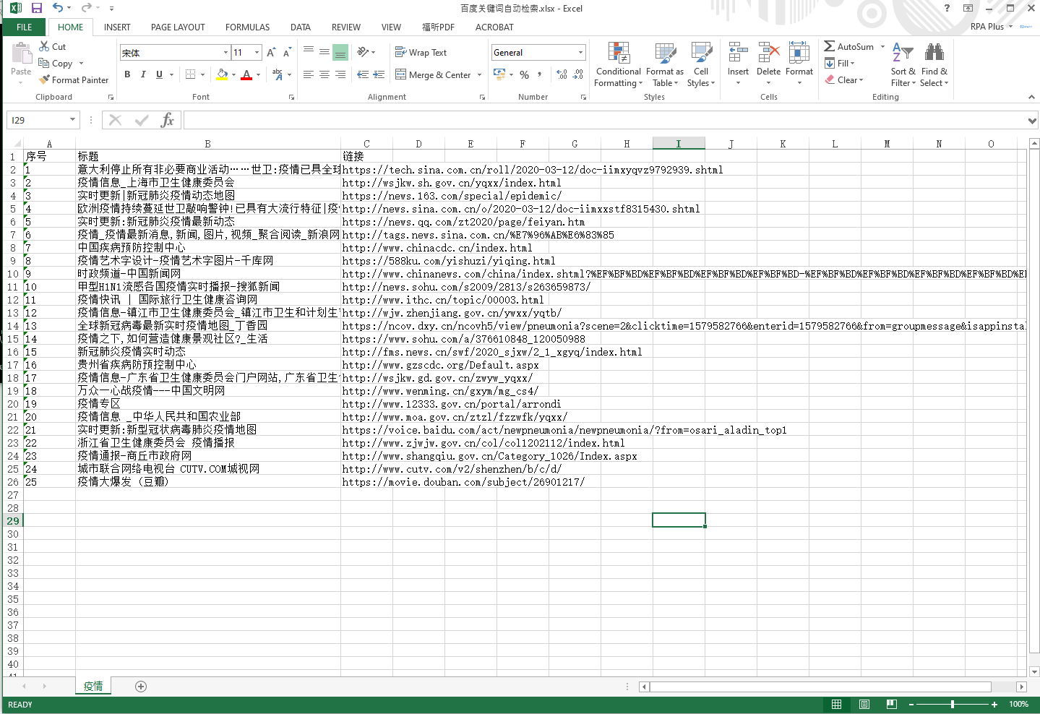Click the Name Box showing I29
1040x714 pixels.
click(x=38, y=120)
